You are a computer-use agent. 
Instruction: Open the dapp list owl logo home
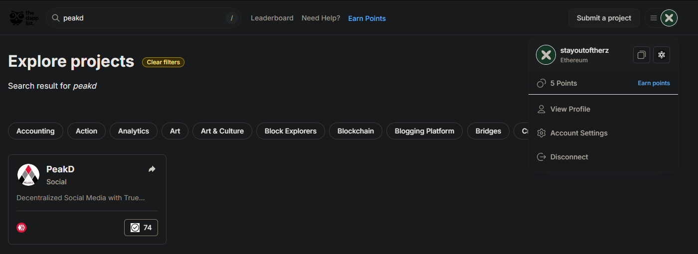coord(23,18)
